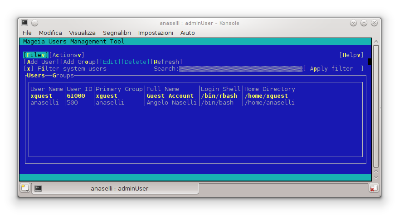Click the /bin/bash login shell cell

(217, 103)
